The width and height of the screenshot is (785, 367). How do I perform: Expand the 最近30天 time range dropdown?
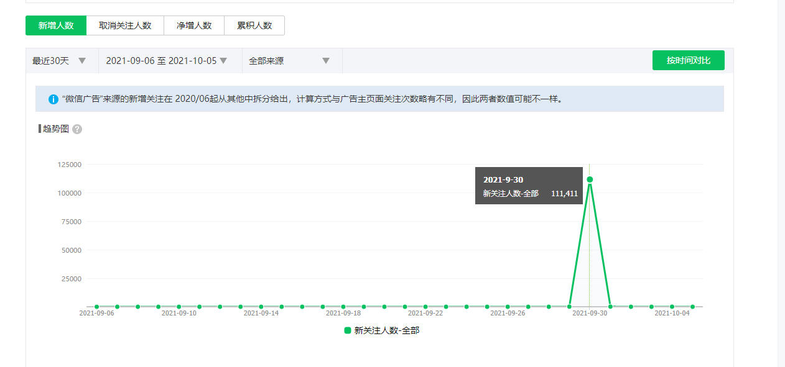[59, 61]
